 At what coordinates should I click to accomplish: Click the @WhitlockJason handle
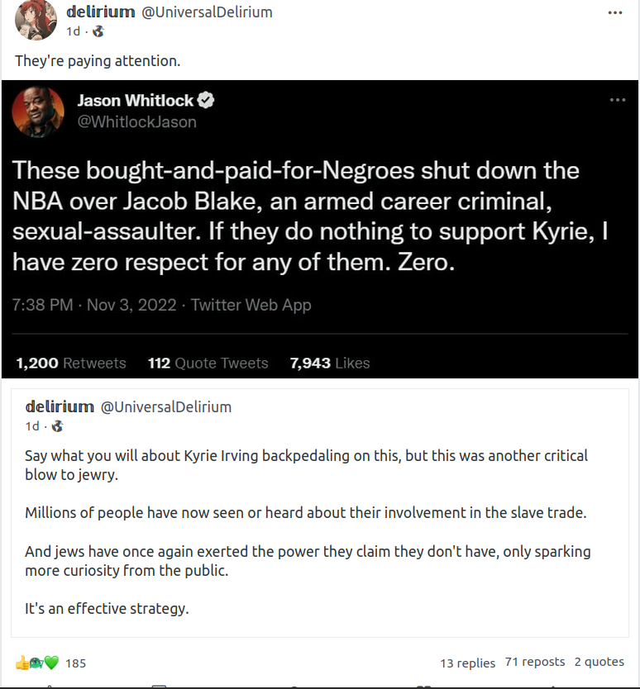tap(136, 121)
